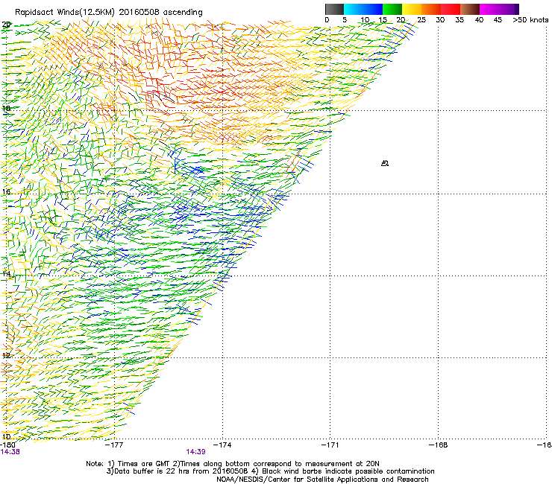Click the 'NOAA/NESDIS/Center for Satellite Applications and Research' credit
The image size is (552, 484).
click(x=322, y=480)
